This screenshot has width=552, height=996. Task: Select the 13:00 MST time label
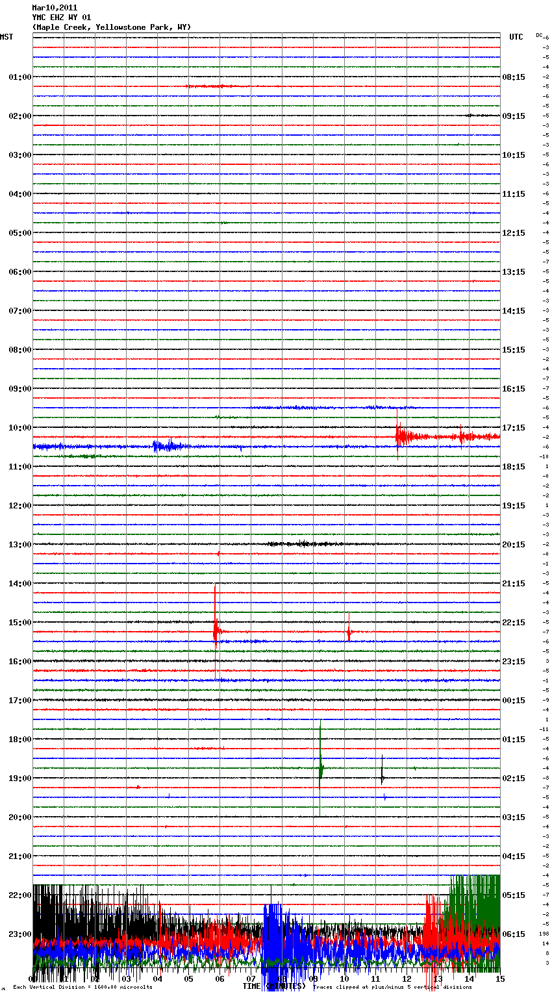tap(20, 545)
